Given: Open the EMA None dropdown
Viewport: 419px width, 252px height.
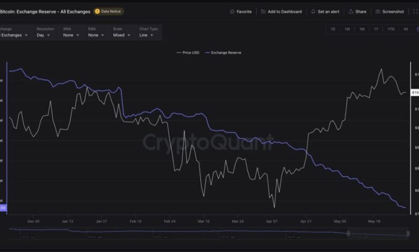Looking at the screenshot, I should pos(96,35).
